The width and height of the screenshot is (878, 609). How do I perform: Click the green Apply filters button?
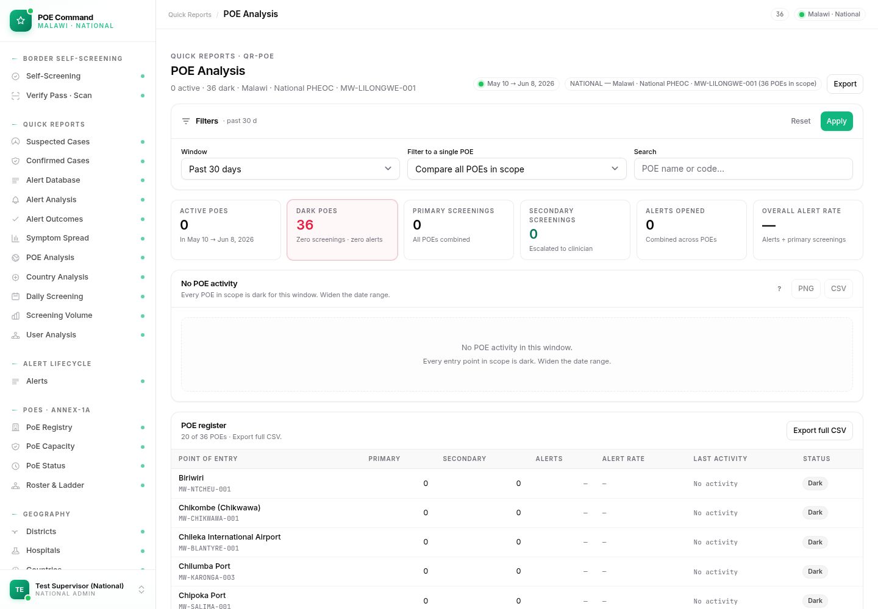click(837, 121)
